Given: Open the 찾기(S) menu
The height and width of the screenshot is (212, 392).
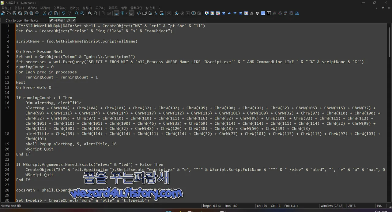Looking at the screenshot, I should pyautogui.click(x=32, y=8).
